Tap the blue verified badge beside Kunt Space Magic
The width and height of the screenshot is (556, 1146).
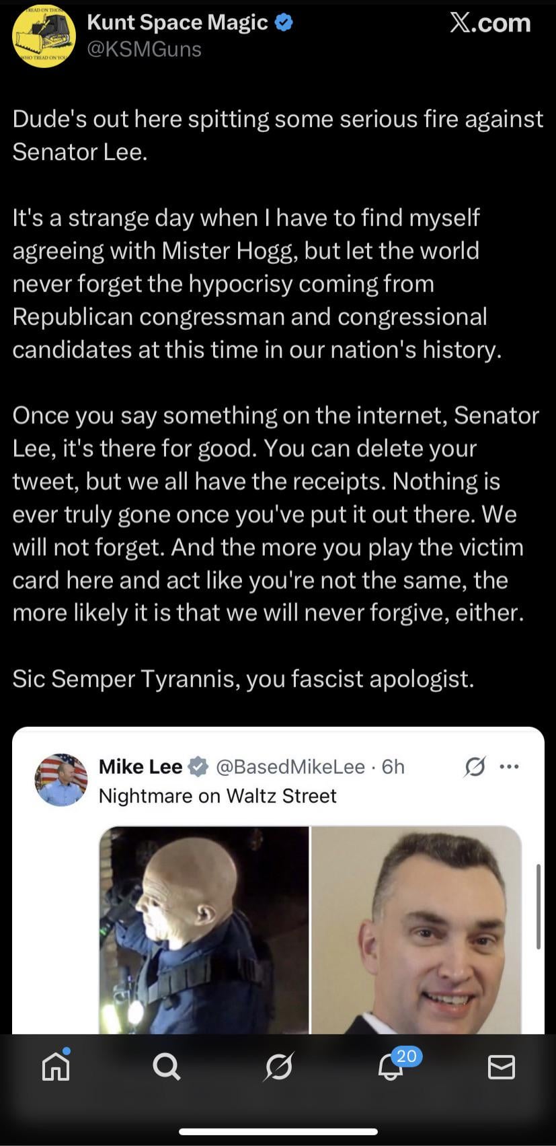[x=284, y=23]
